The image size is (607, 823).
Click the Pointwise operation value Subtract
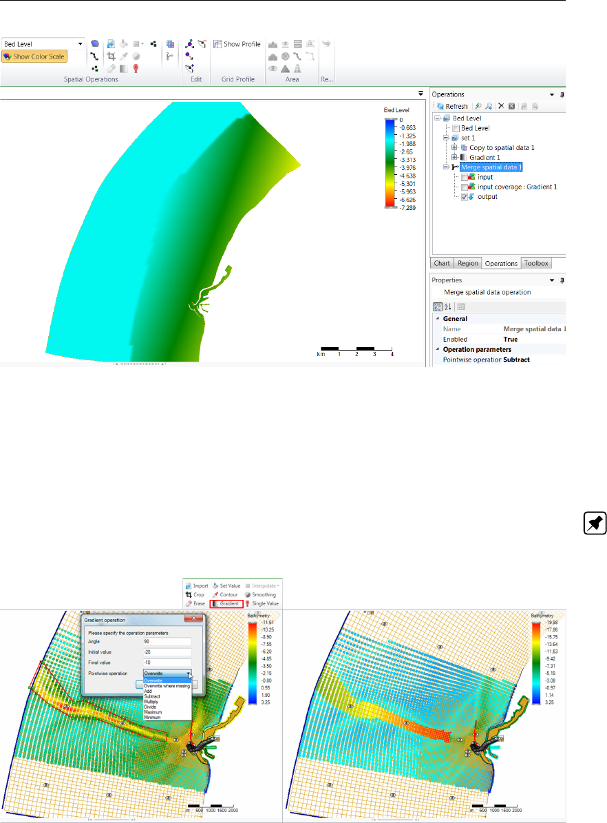(x=516, y=360)
